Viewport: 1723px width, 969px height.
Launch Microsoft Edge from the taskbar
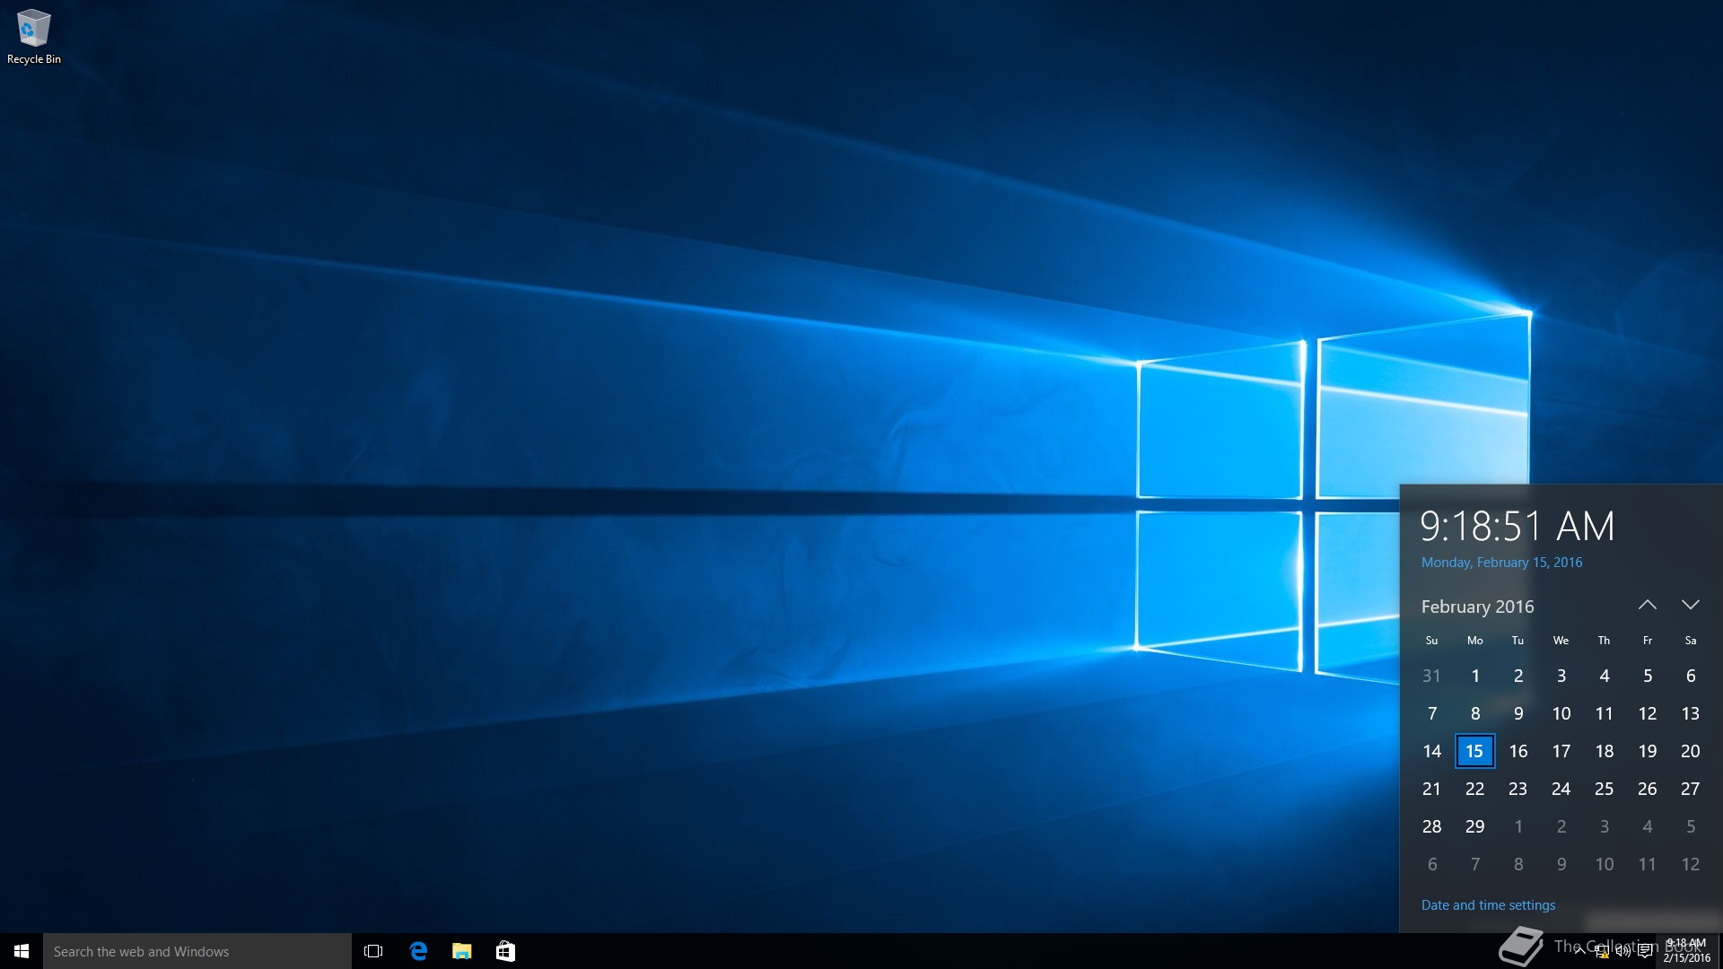point(418,951)
